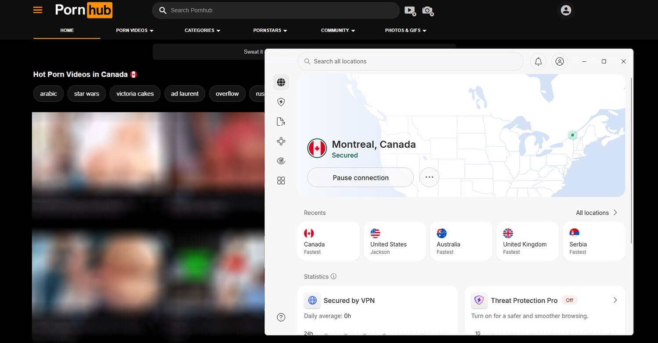
Task: Click the upload photo camera icon on website
Action: tap(428, 11)
